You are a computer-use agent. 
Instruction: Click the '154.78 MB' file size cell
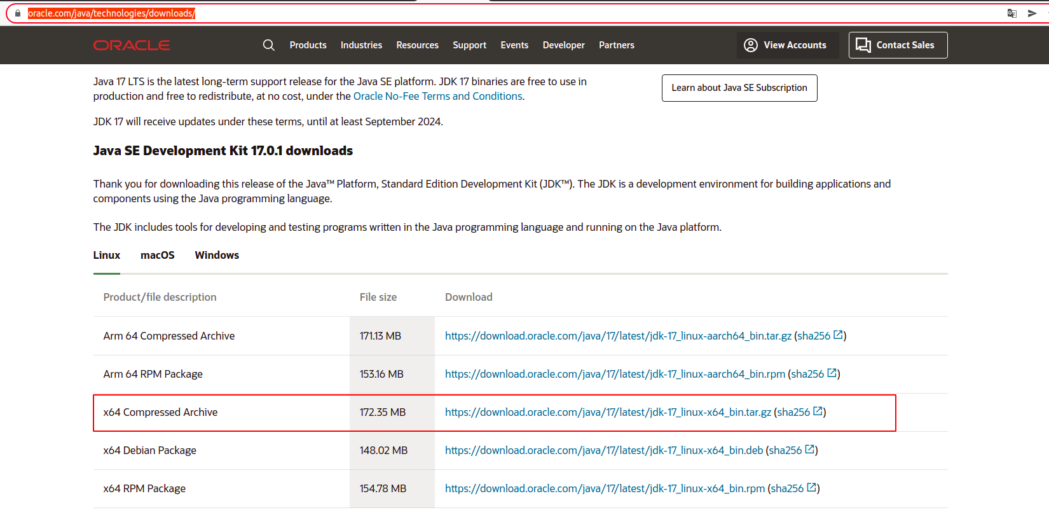pos(392,488)
